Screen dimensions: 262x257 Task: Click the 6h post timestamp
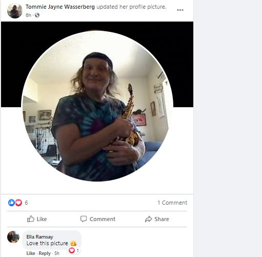coord(28,15)
